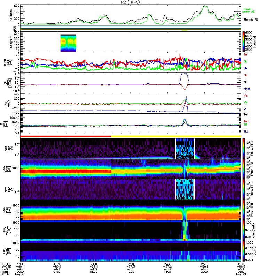
Task: Click the 0400 time tick label
Action: tap(57, 272)
